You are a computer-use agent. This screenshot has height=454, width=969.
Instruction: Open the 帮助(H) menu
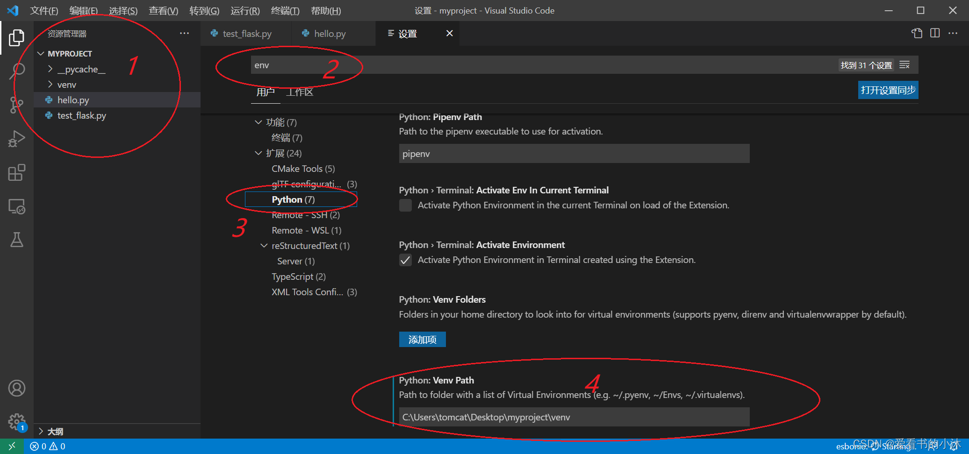pyautogui.click(x=326, y=11)
